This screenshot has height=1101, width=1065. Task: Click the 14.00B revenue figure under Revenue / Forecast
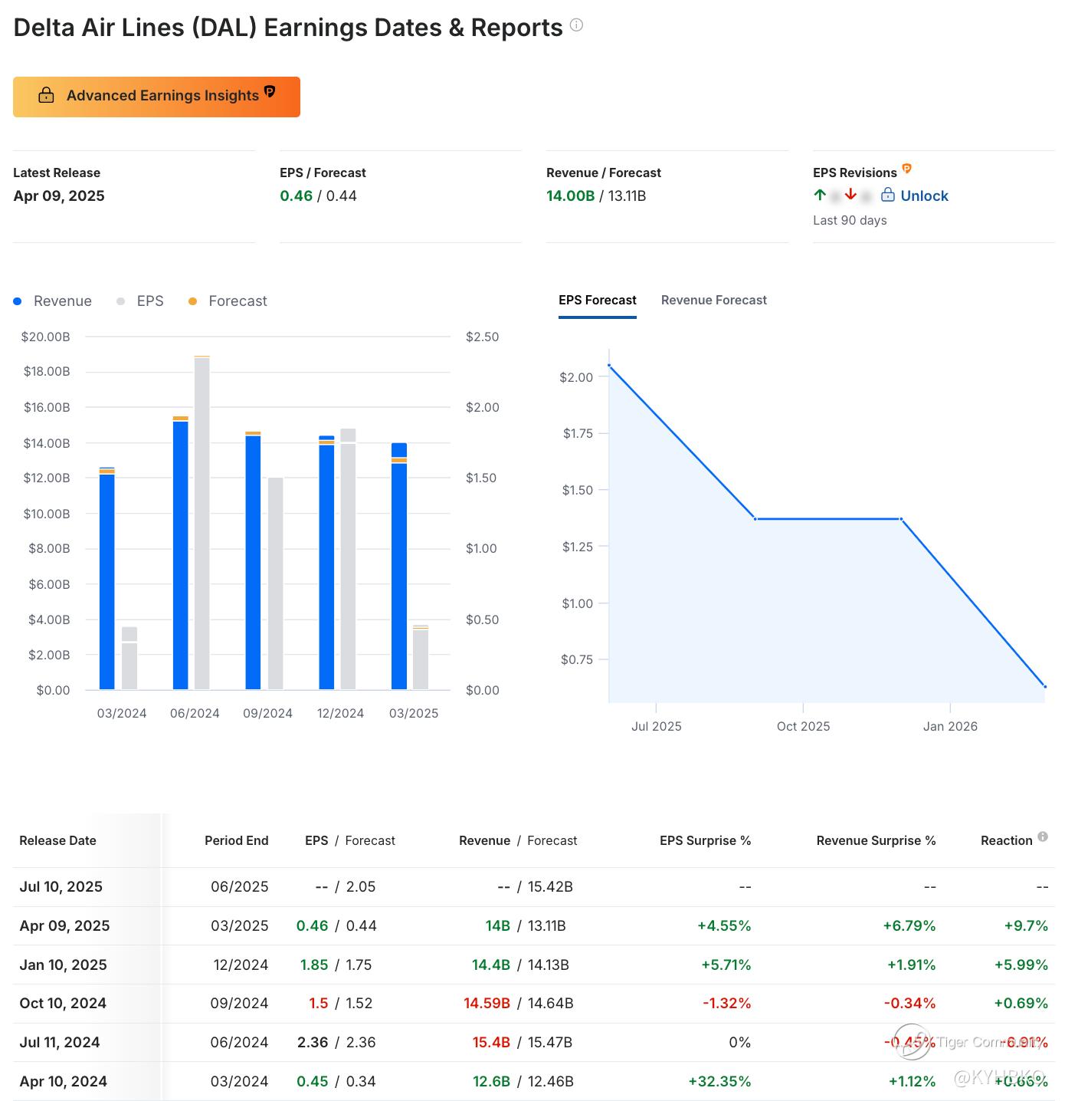click(x=570, y=196)
